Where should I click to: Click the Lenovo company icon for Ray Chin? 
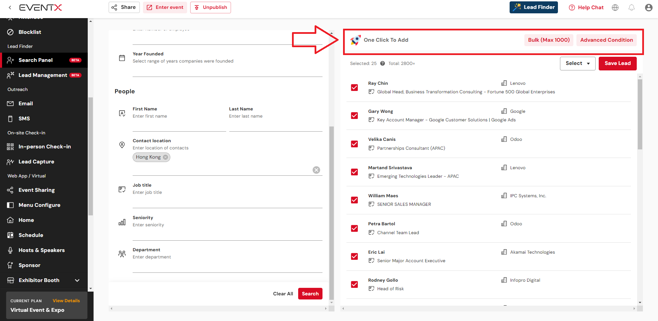point(504,83)
